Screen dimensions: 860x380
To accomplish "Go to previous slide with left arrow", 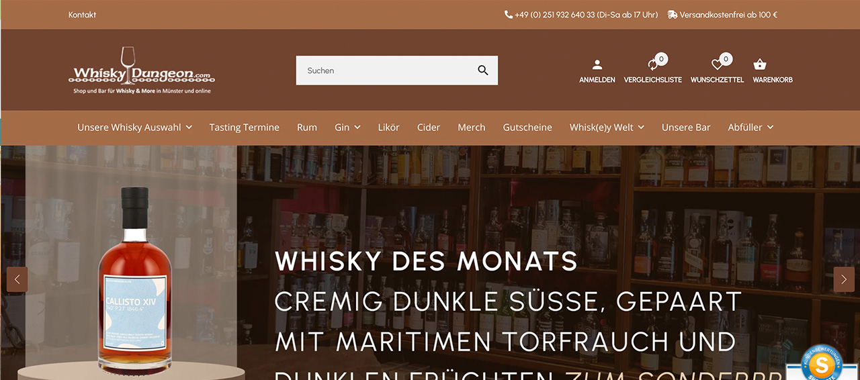I will coord(17,279).
